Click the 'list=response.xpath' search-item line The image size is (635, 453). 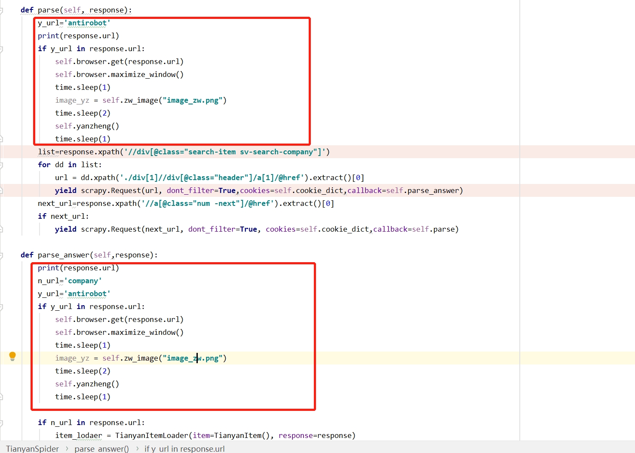pyautogui.click(x=184, y=152)
